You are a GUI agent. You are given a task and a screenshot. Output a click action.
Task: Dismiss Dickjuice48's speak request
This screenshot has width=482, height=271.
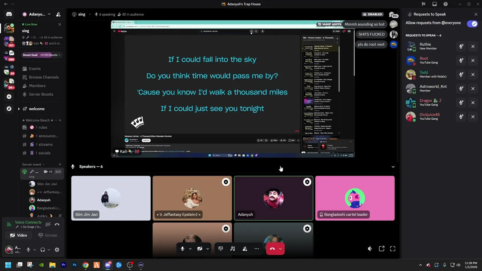pos(473,117)
